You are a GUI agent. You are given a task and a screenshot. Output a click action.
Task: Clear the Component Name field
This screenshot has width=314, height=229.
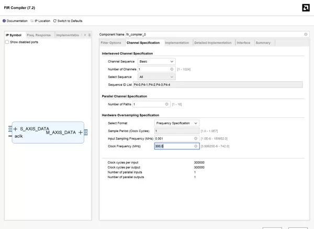[x=306, y=35]
